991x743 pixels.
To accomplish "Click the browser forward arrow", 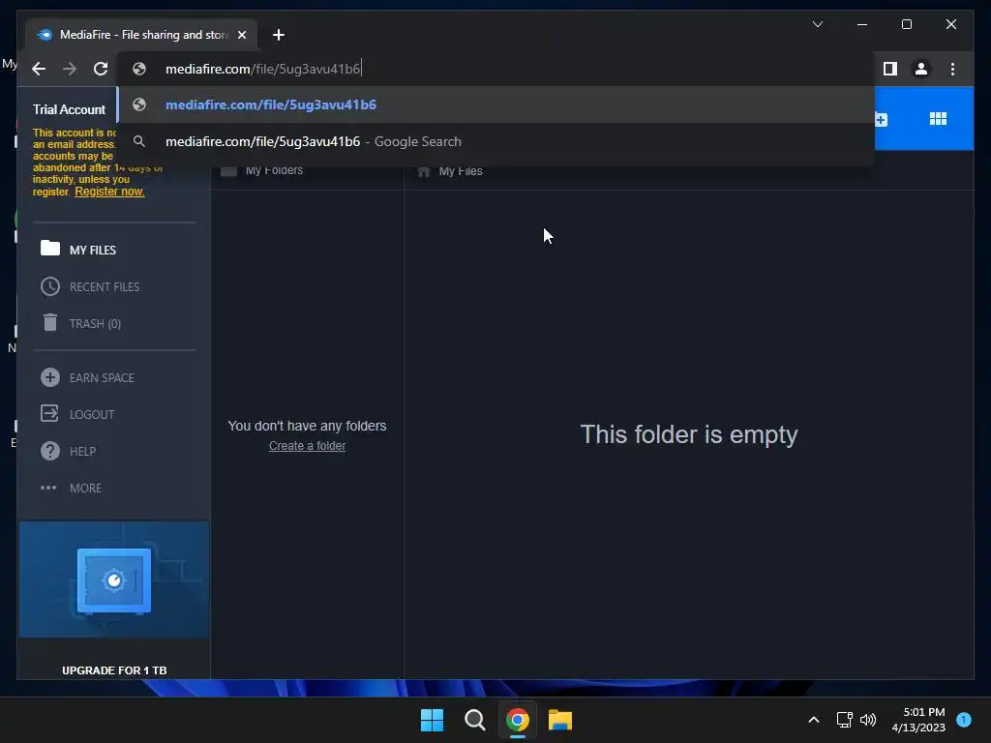I will click(x=70, y=69).
